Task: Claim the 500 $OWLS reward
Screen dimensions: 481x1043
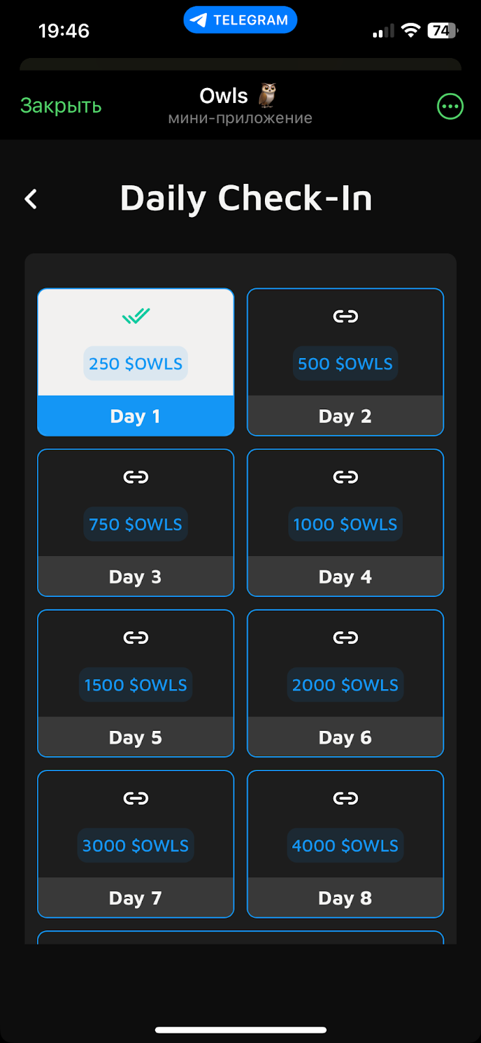Action: [x=346, y=363]
